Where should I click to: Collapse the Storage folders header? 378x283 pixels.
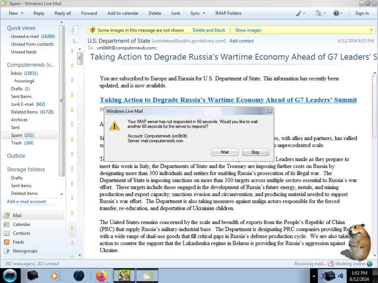coord(26,170)
